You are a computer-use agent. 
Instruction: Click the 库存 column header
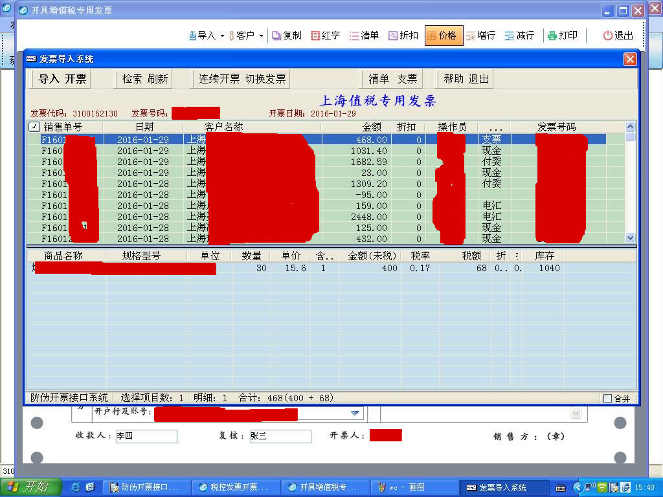tap(545, 256)
